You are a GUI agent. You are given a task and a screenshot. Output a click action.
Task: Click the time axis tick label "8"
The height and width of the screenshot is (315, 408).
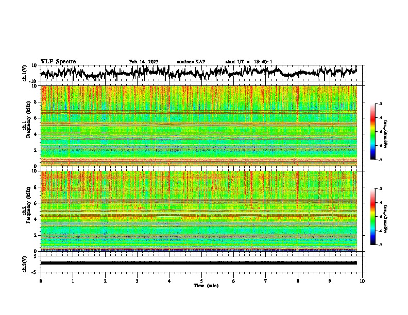point(298,281)
